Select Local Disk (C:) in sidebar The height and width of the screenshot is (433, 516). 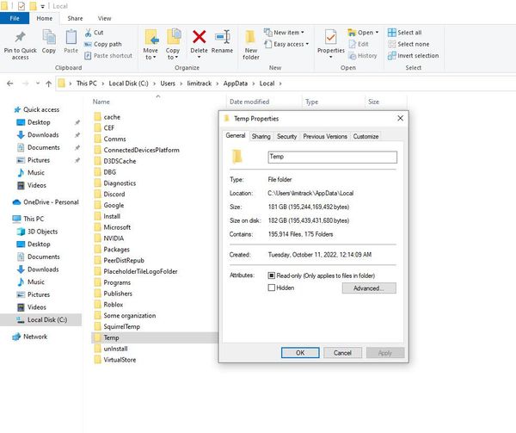point(40,319)
